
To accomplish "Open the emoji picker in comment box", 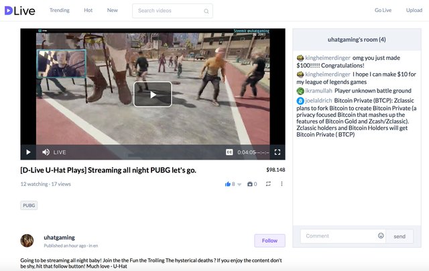I will pyautogui.click(x=381, y=236).
